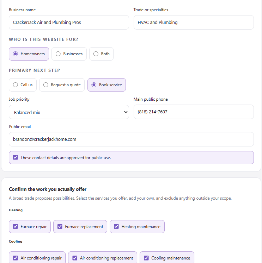The image size is (262, 263).
Task: Select Call us as next step
Action: click(x=23, y=85)
